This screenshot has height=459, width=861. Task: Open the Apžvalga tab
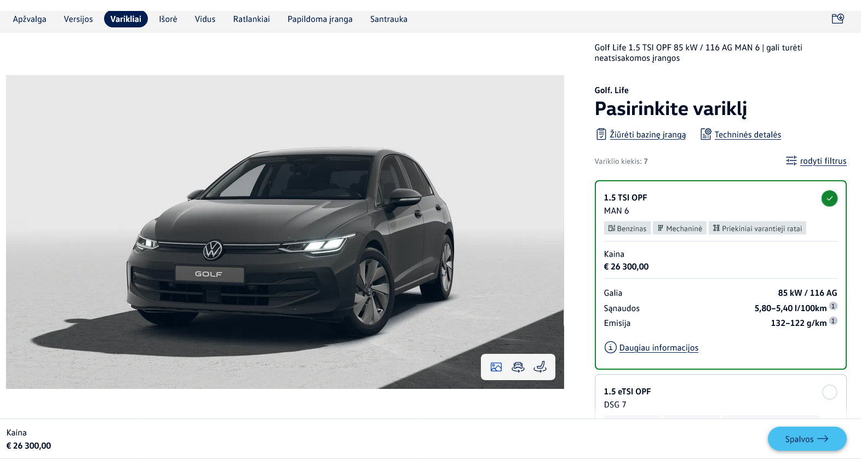tap(30, 19)
